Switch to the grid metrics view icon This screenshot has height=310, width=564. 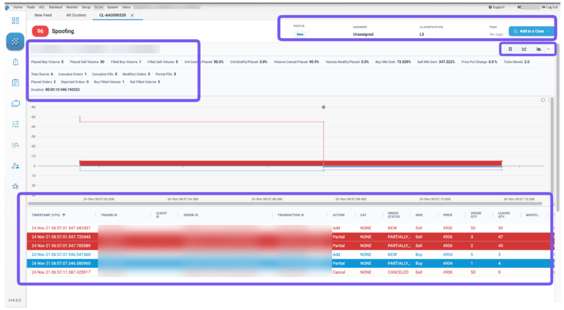click(510, 49)
